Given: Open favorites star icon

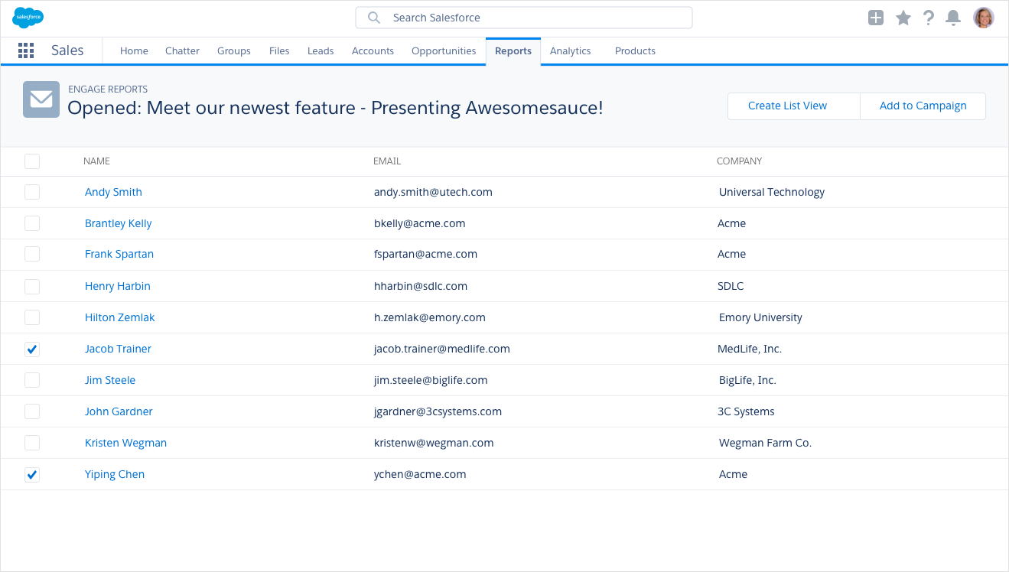Looking at the screenshot, I should (x=903, y=18).
